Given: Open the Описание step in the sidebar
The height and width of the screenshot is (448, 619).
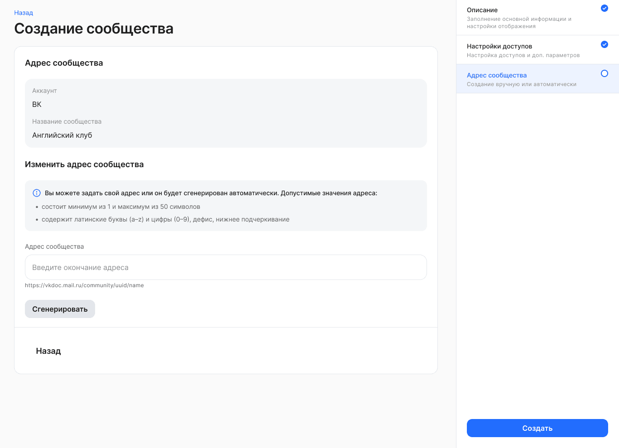Looking at the screenshot, I should click(482, 10).
